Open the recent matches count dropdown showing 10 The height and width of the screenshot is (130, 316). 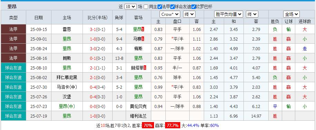coord(131,7)
